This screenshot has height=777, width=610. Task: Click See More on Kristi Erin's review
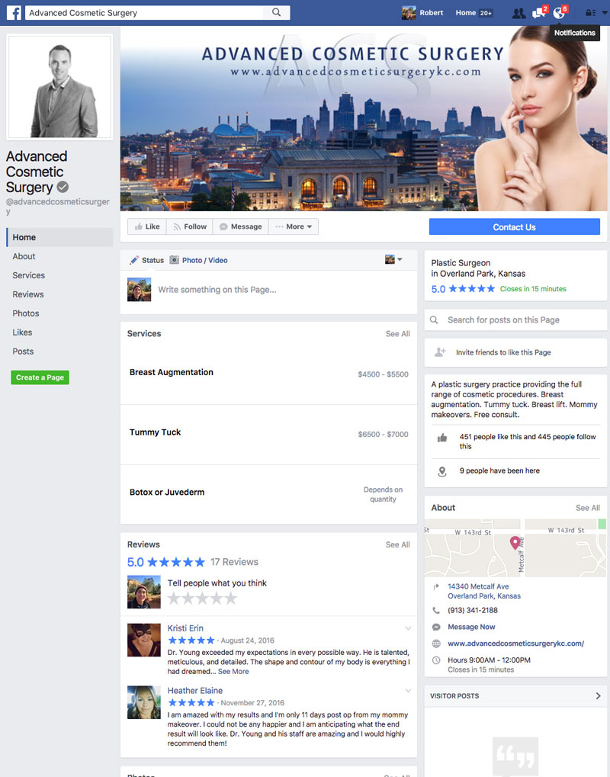click(x=233, y=672)
